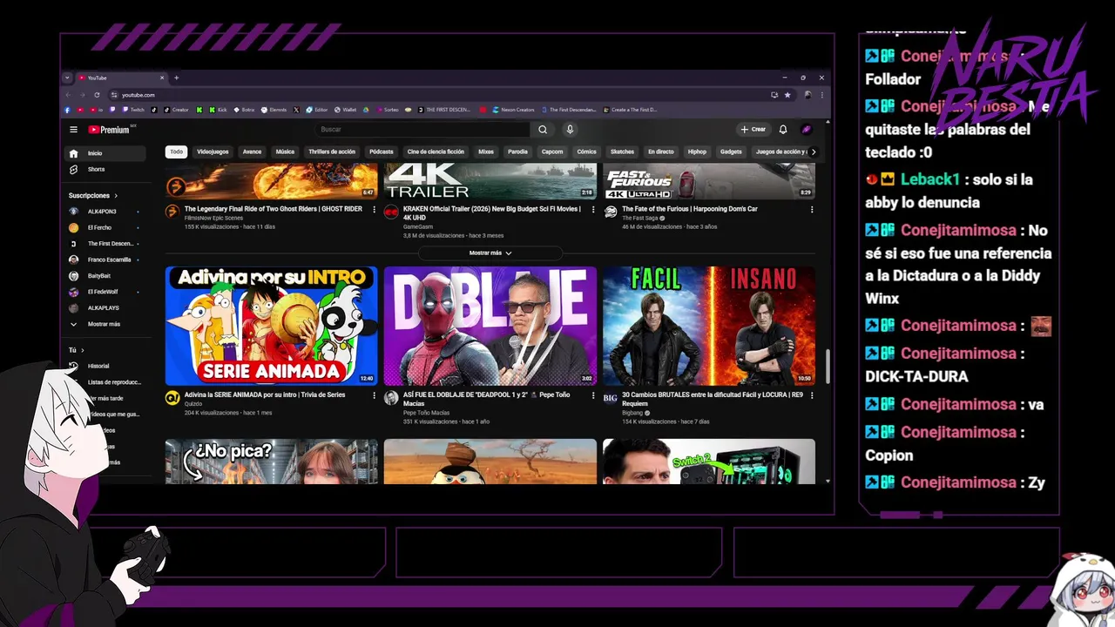Open the Twitch bookmark
1115x627 pixels.
(x=134, y=110)
